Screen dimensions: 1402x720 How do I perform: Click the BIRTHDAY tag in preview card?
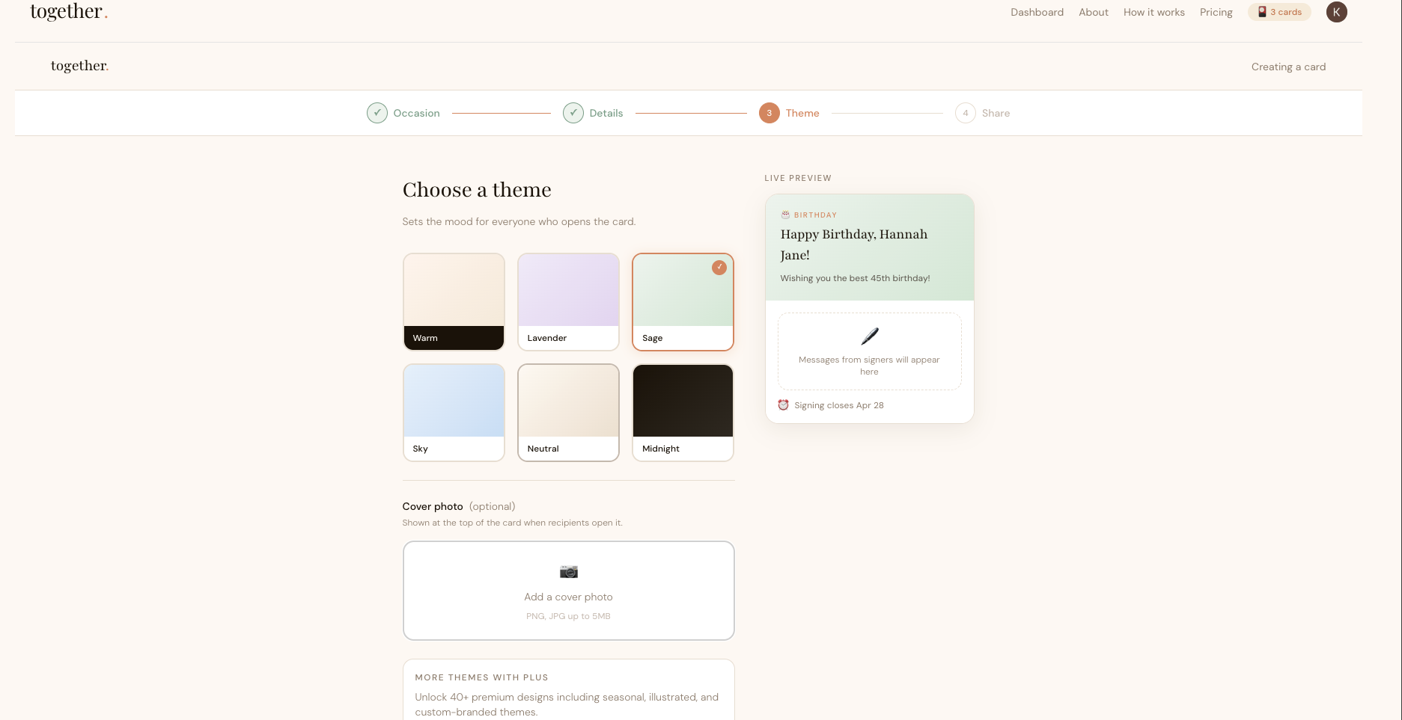815,215
